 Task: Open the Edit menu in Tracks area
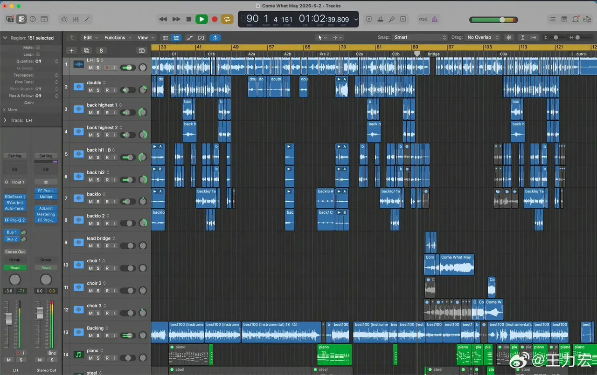pyautogui.click(x=90, y=38)
